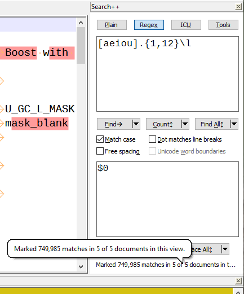Click the Count button
The height and width of the screenshot is (294, 244).
point(163,124)
